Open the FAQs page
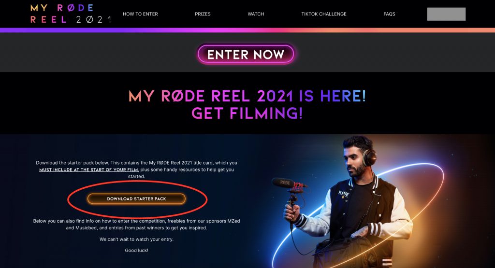 coord(389,14)
